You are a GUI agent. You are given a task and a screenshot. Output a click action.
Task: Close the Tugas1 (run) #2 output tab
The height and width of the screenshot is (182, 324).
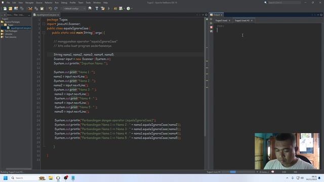(252, 20)
